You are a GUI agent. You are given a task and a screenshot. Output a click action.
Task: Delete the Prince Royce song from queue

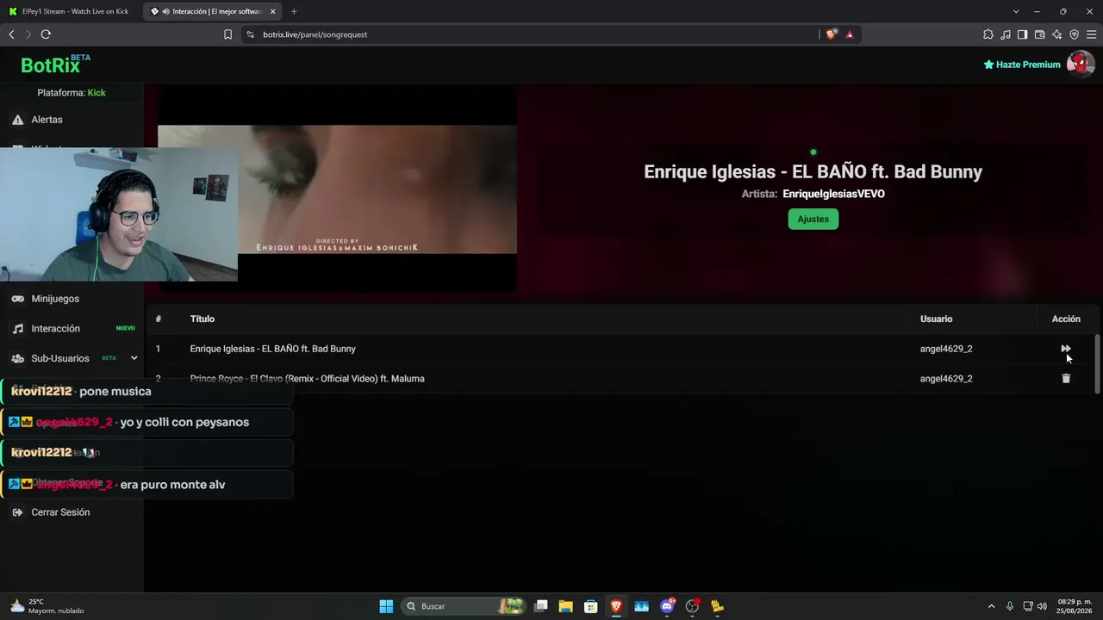[1066, 378]
